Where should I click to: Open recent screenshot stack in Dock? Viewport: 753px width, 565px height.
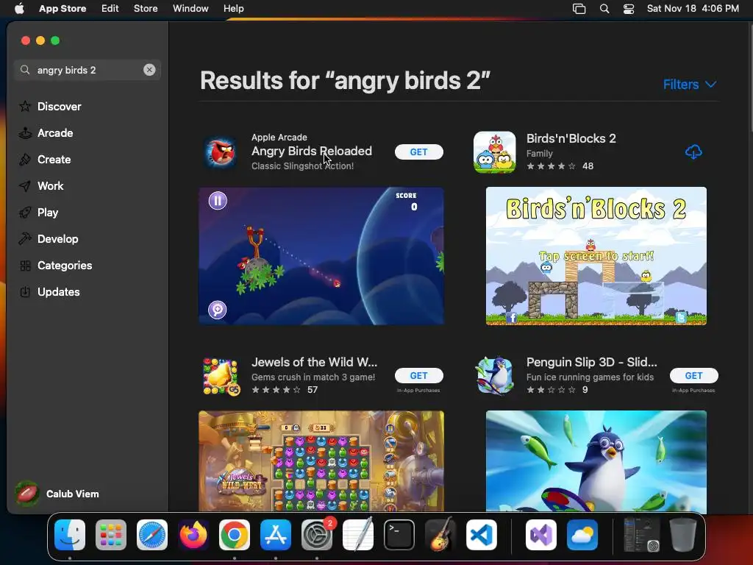pos(641,535)
